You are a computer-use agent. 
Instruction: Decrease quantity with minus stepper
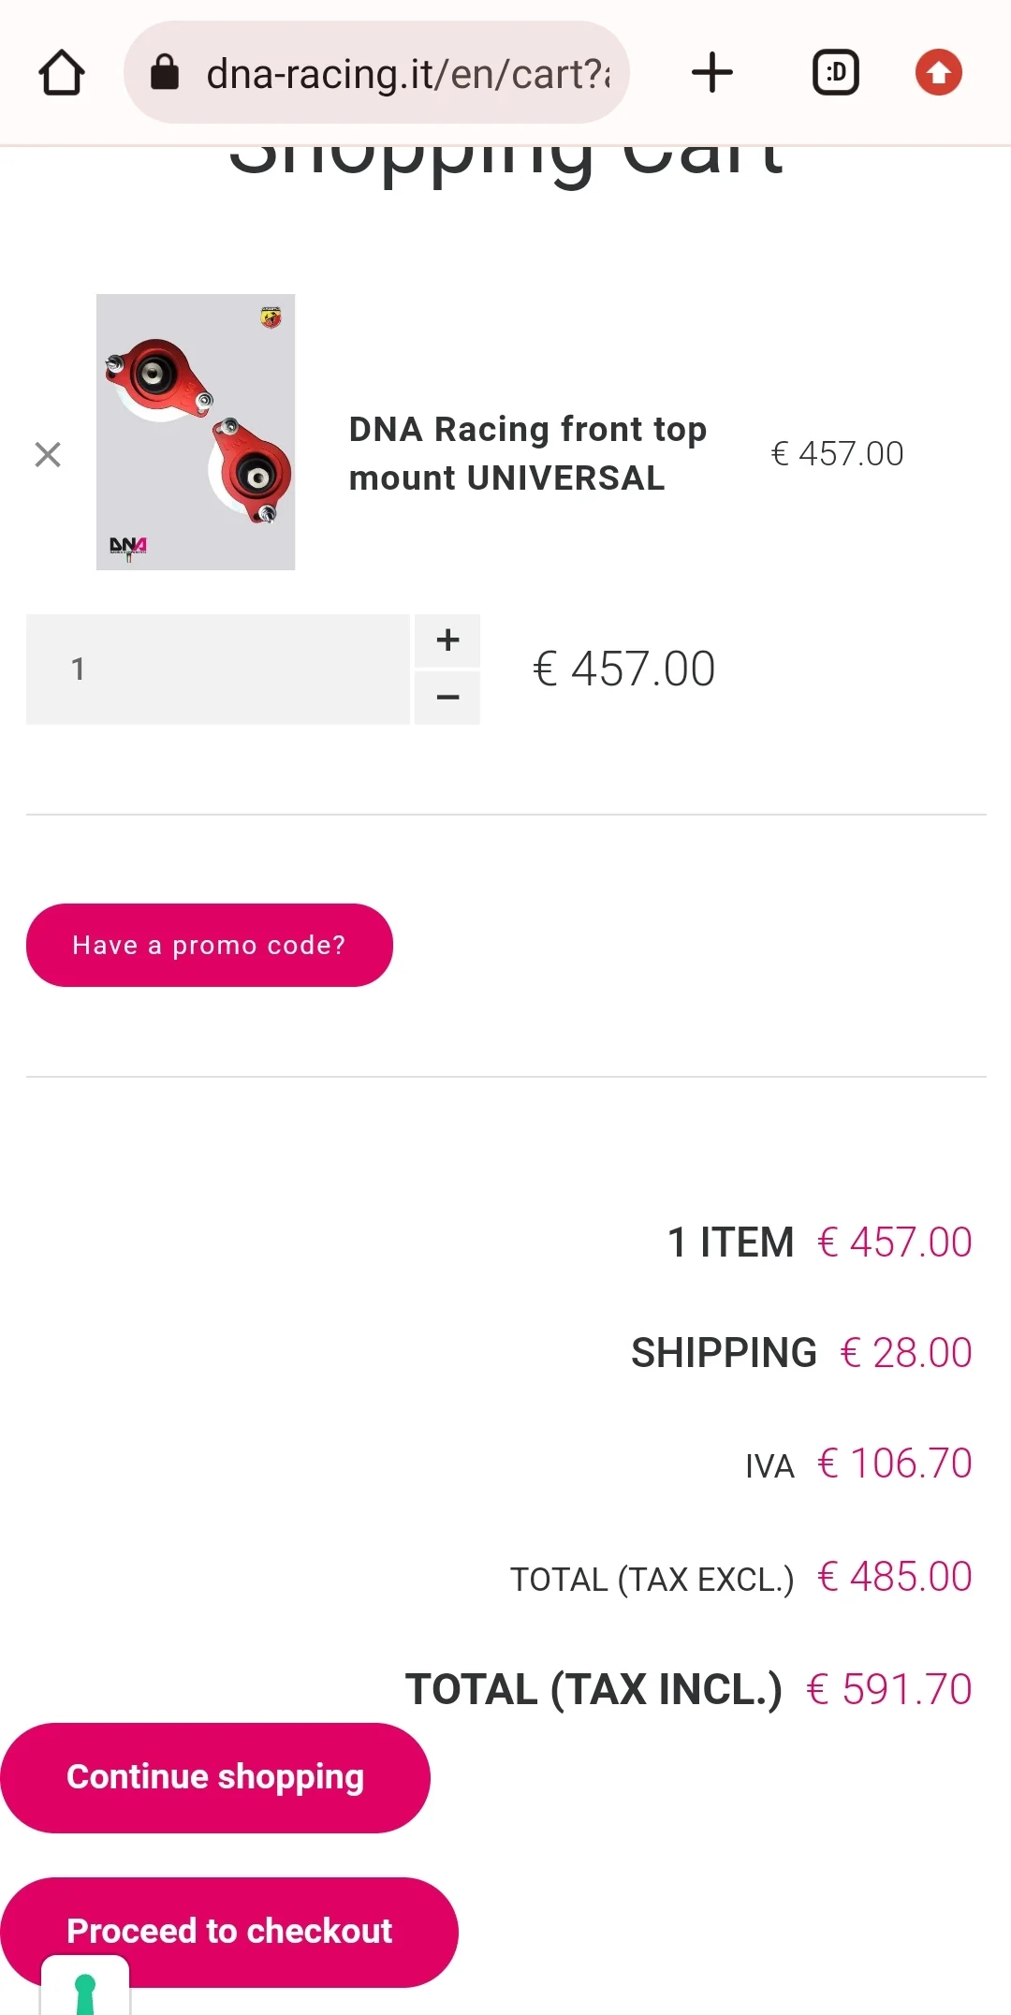point(447,698)
